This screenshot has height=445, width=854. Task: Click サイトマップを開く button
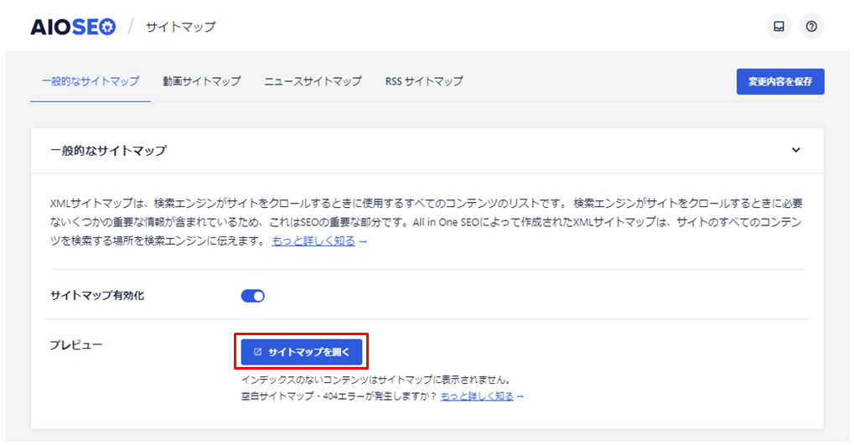coord(302,352)
